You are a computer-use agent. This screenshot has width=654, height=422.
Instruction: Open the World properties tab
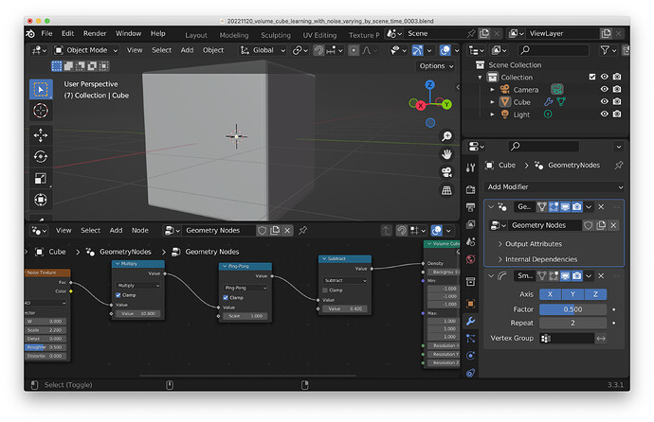pyautogui.click(x=470, y=259)
